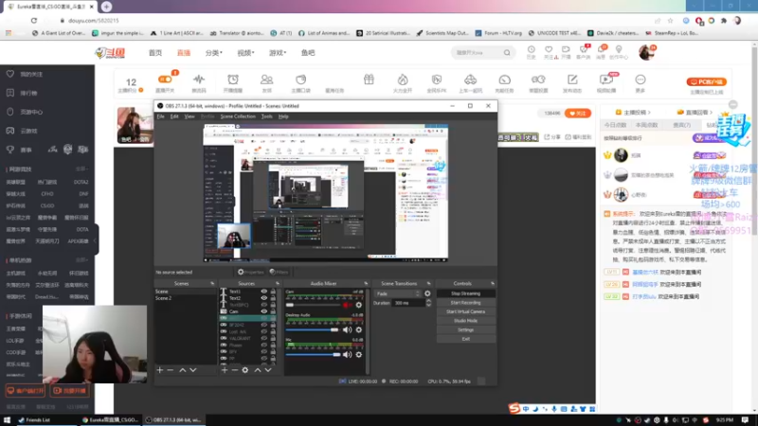Image resolution: width=758 pixels, height=426 pixels.
Task: Enable Studio Mode in OBS
Action: (465, 321)
